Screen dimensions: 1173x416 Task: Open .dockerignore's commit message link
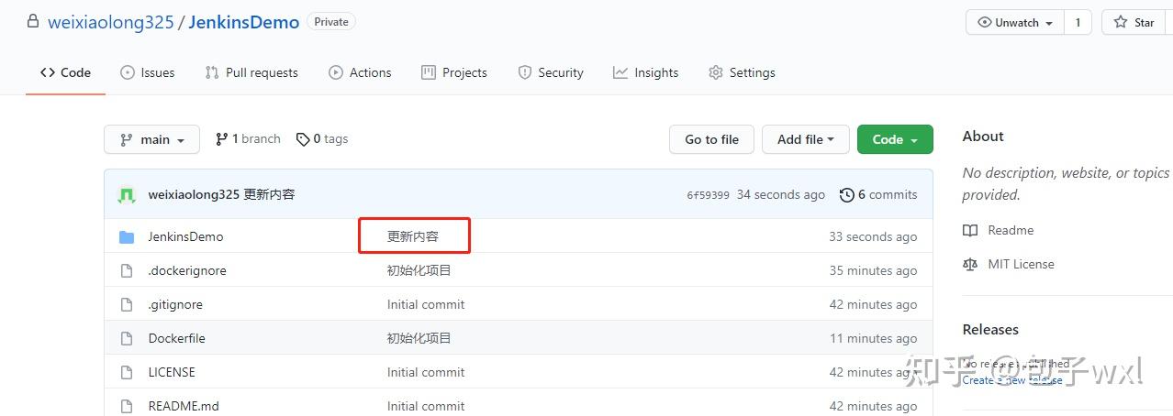click(x=419, y=270)
